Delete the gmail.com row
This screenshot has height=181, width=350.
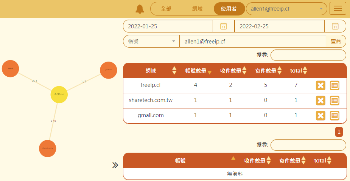coord(320,116)
